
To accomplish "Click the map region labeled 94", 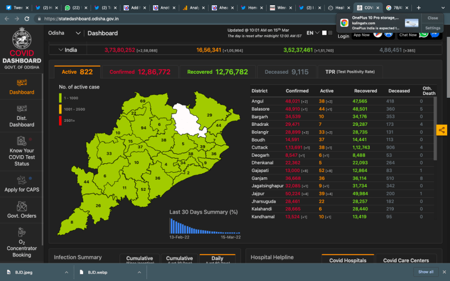I will click(x=144, y=128).
